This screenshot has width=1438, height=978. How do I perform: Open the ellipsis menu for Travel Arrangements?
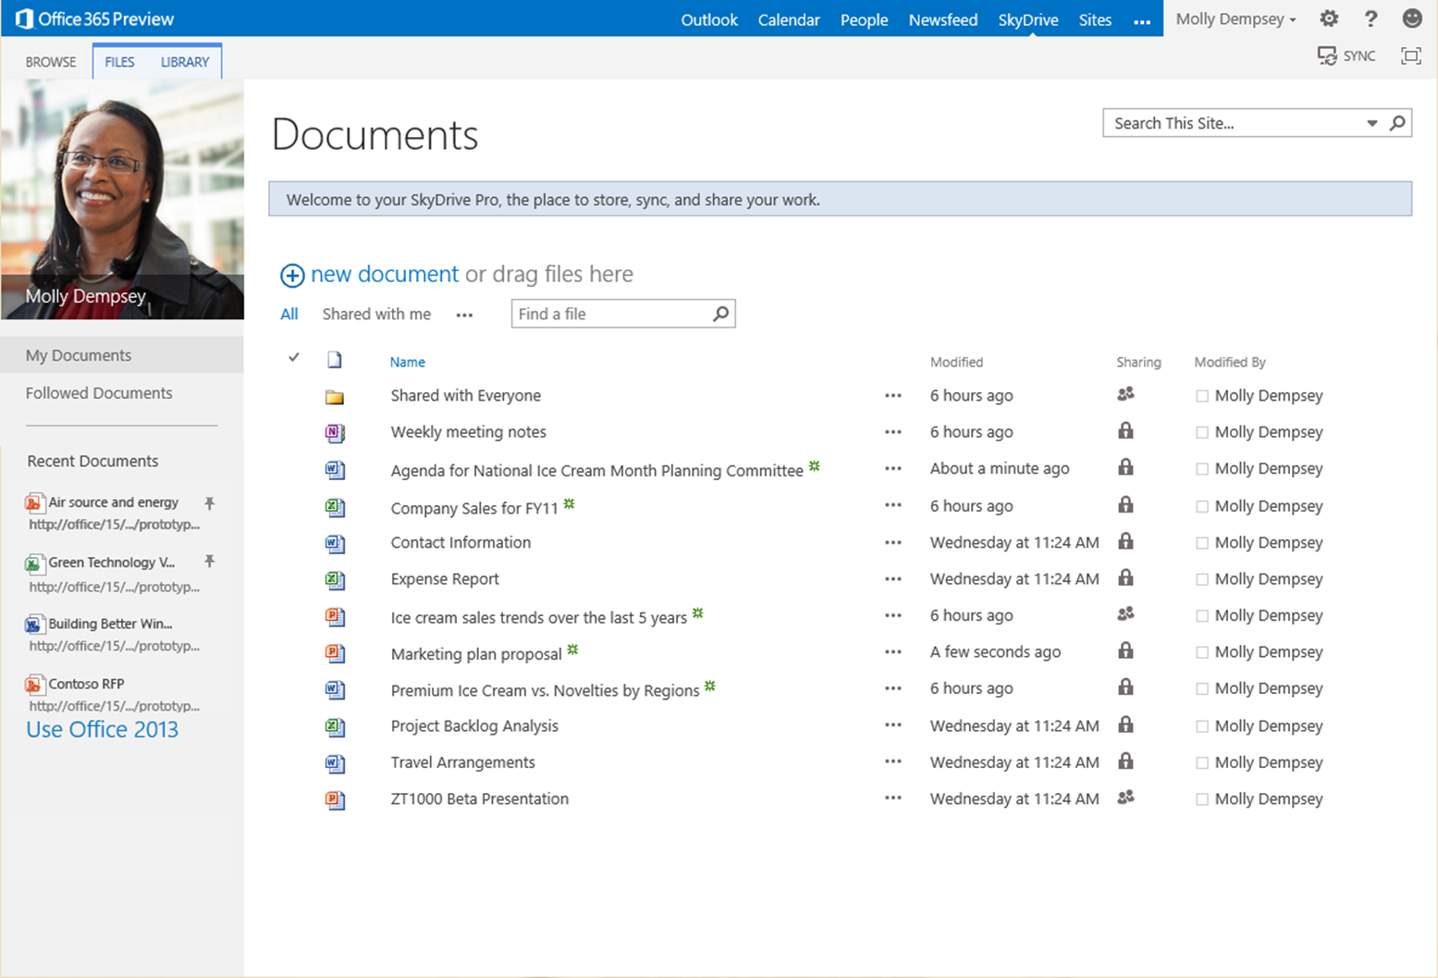[892, 762]
